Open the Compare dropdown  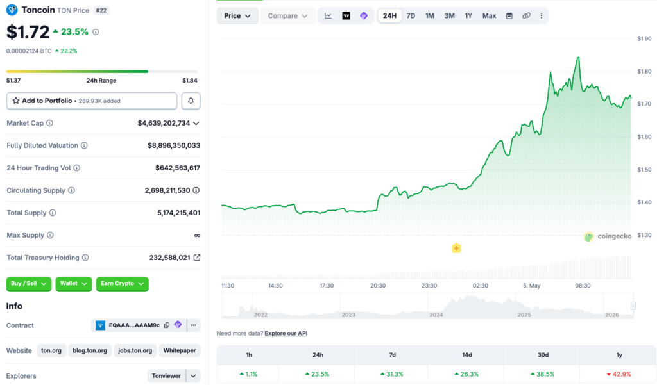click(288, 16)
